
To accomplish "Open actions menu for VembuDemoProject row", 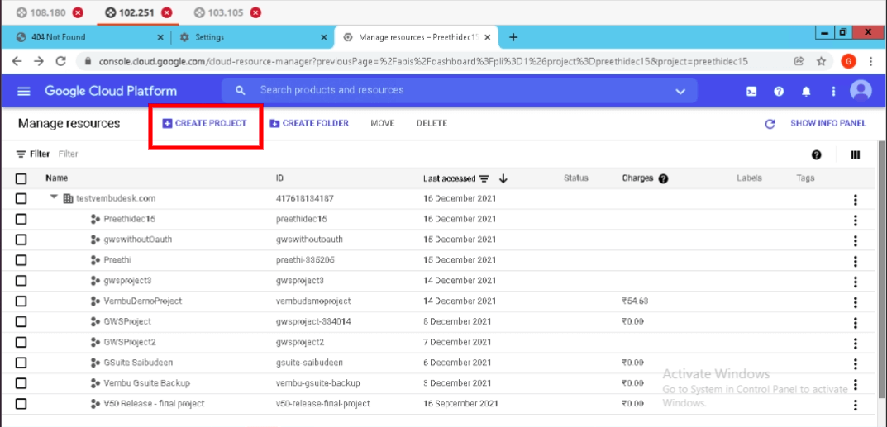I will [856, 302].
